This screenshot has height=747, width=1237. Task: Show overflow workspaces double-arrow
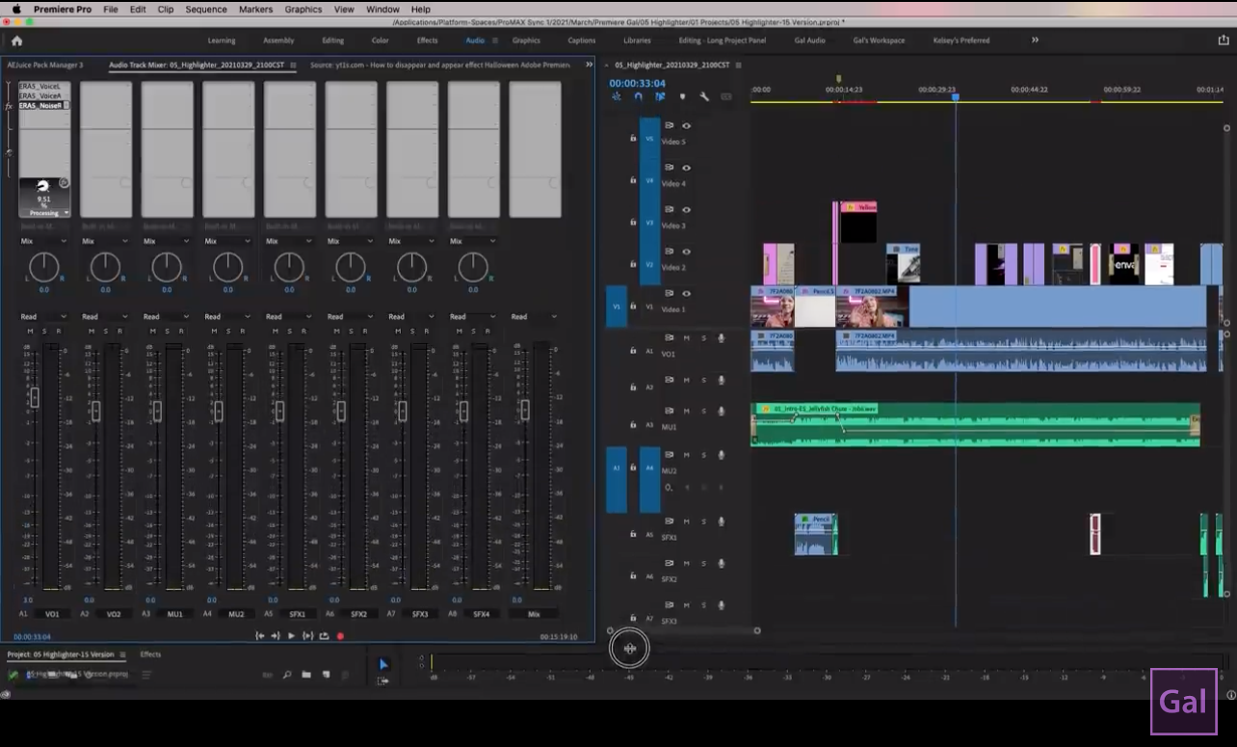coord(1035,40)
